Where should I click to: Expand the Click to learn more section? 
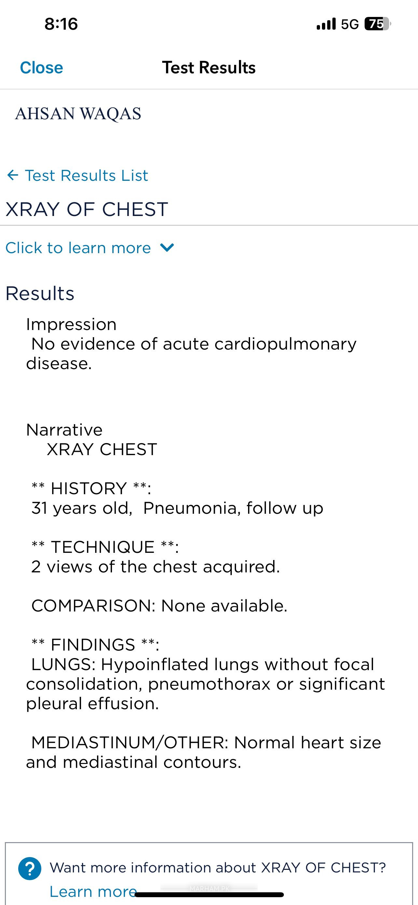tap(78, 248)
